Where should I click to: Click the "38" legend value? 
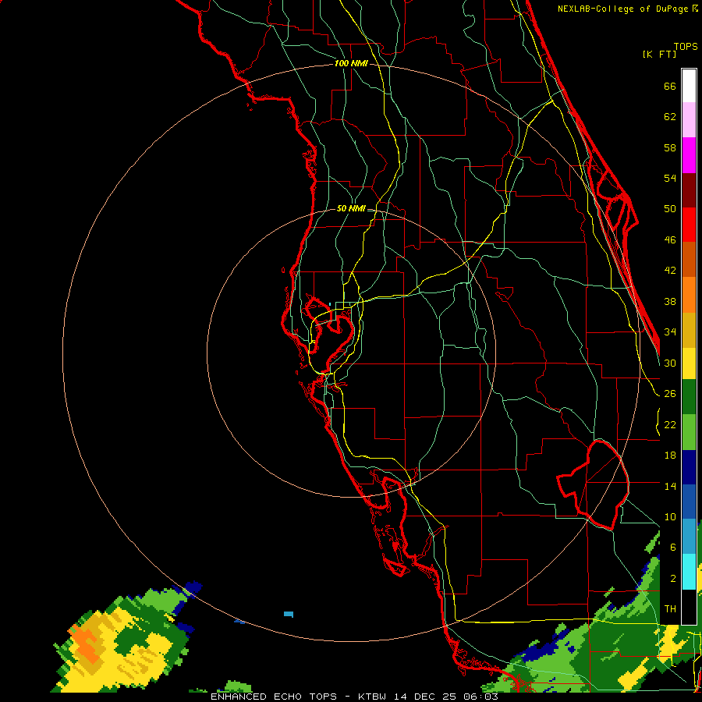(x=670, y=302)
